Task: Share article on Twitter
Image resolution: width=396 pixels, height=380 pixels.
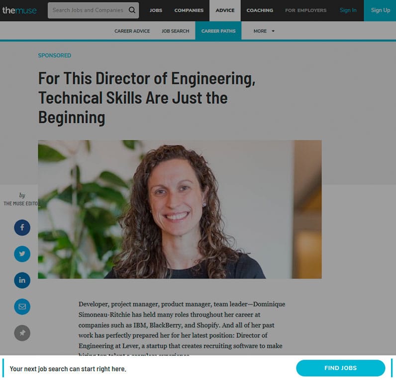Action: pos(22,254)
